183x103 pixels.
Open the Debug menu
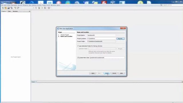pyautogui.click(x=34, y=5)
